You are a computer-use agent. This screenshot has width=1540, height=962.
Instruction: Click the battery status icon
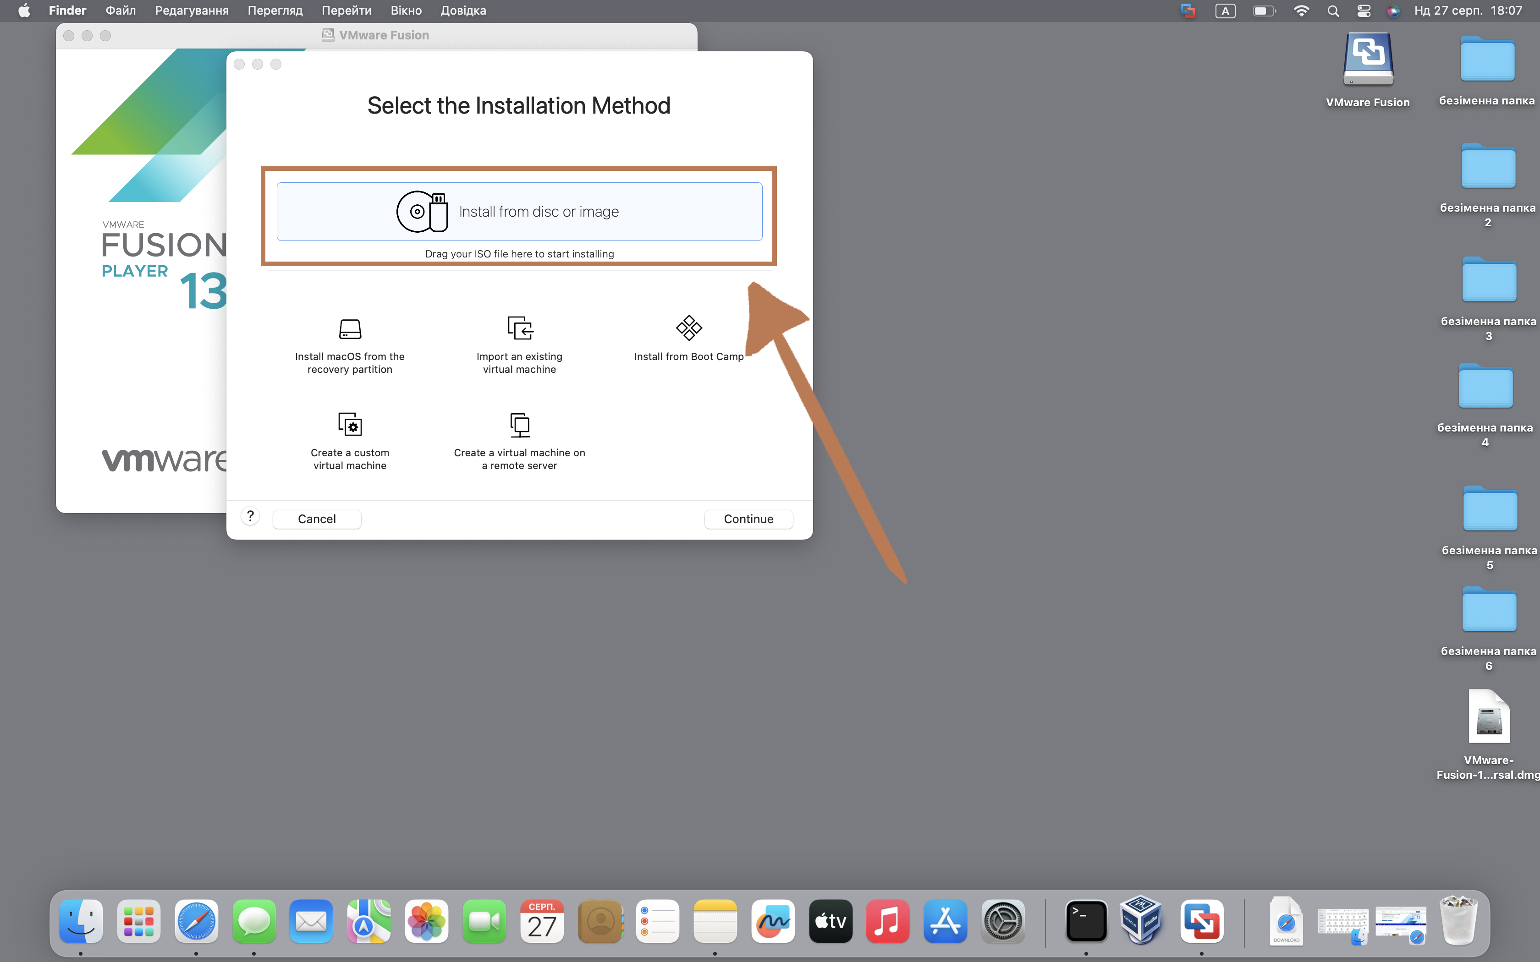1264,11
